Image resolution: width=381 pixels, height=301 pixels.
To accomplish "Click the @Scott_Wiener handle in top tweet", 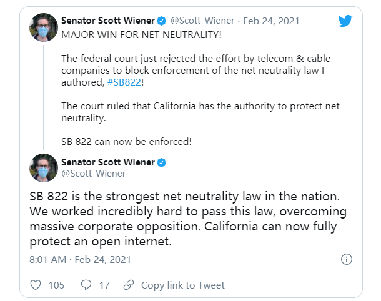I will tap(202, 21).
